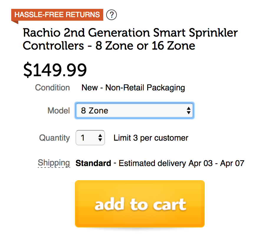Click the Hassle-Free Returns badge

point(57,14)
